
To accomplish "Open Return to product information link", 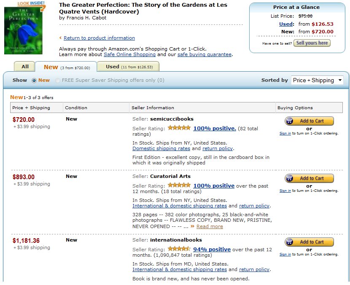I will [x=99, y=38].
